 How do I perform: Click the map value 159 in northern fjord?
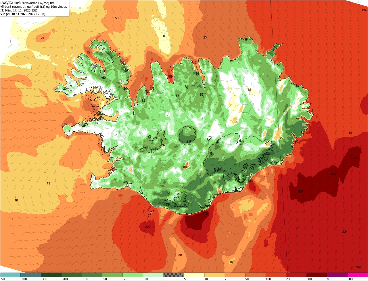tap(170, 76)
